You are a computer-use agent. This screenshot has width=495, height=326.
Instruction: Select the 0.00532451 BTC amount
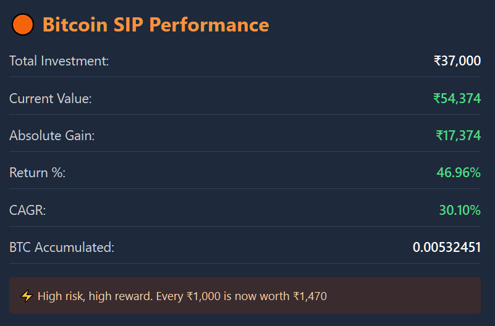[447, 248]
